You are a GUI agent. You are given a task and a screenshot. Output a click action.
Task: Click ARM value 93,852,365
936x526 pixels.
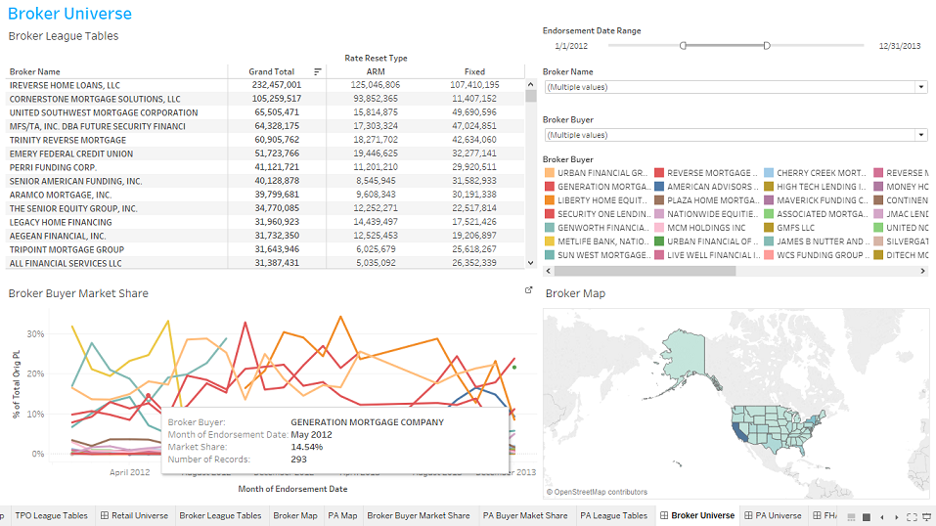click(x=376, y=99)
